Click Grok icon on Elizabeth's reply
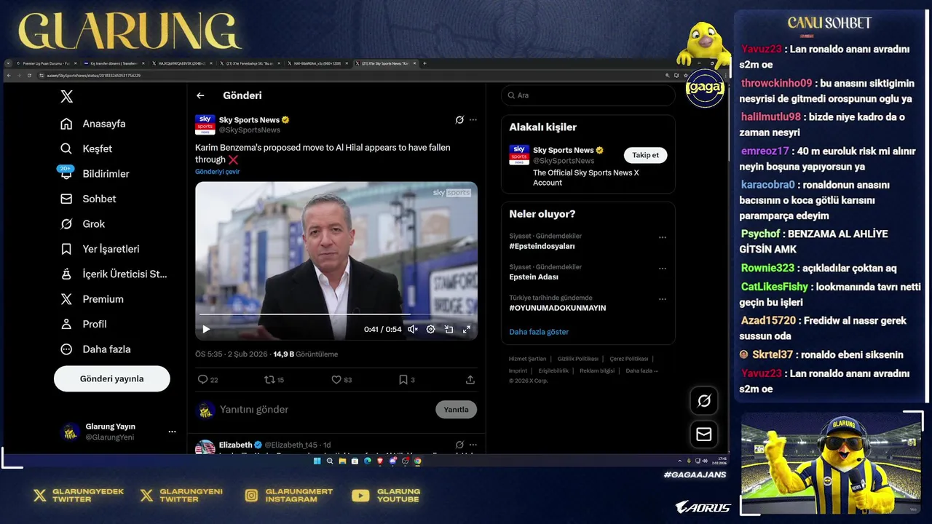This screenshot has width=932, height=524. click(459, 445)
